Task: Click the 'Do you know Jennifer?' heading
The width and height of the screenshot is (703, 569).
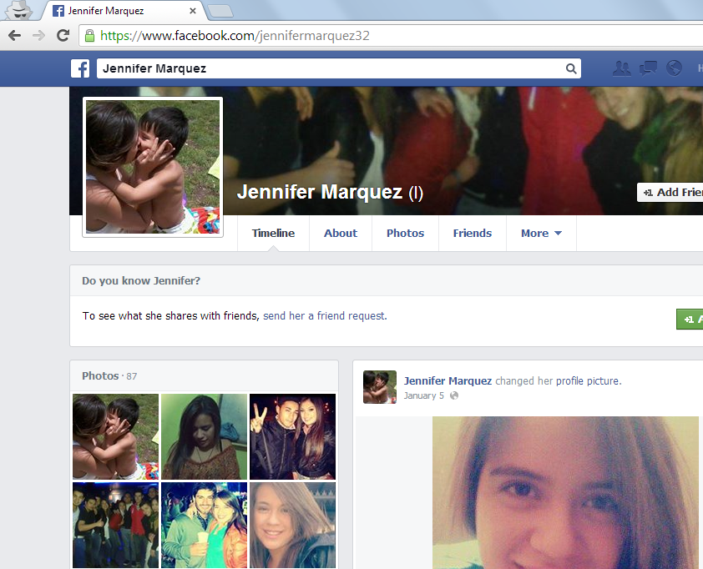Action: [x=141, y=281]
